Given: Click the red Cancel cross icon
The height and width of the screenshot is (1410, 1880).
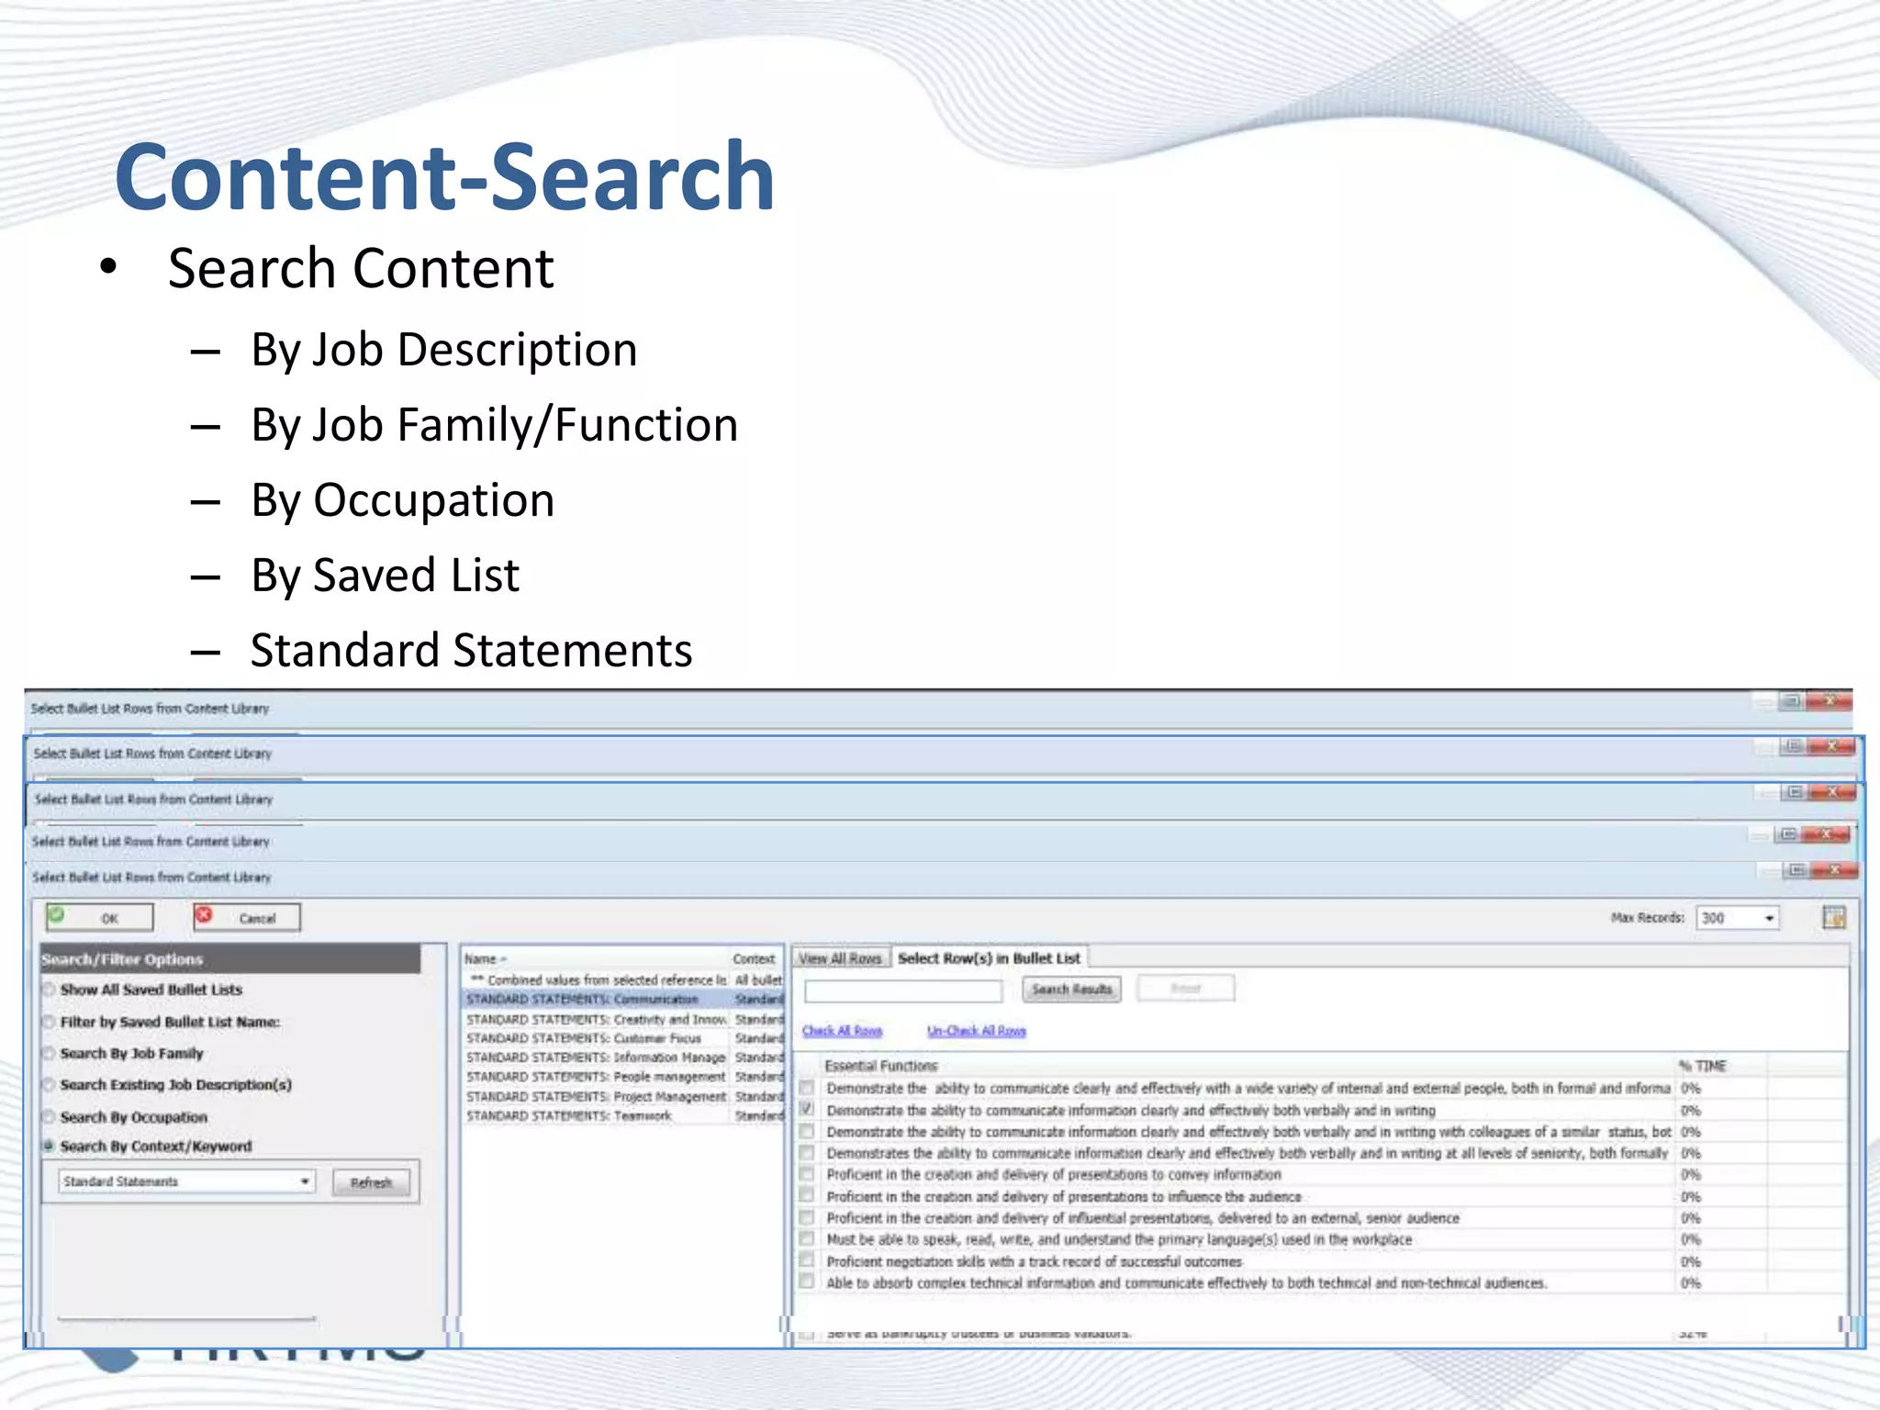Looking at the screenshot, I should 204,915.
